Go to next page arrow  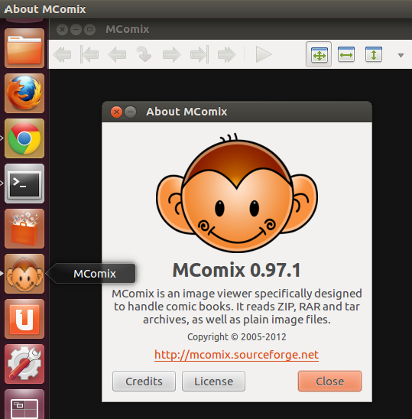pyautogui.click(x=171, y=54)
